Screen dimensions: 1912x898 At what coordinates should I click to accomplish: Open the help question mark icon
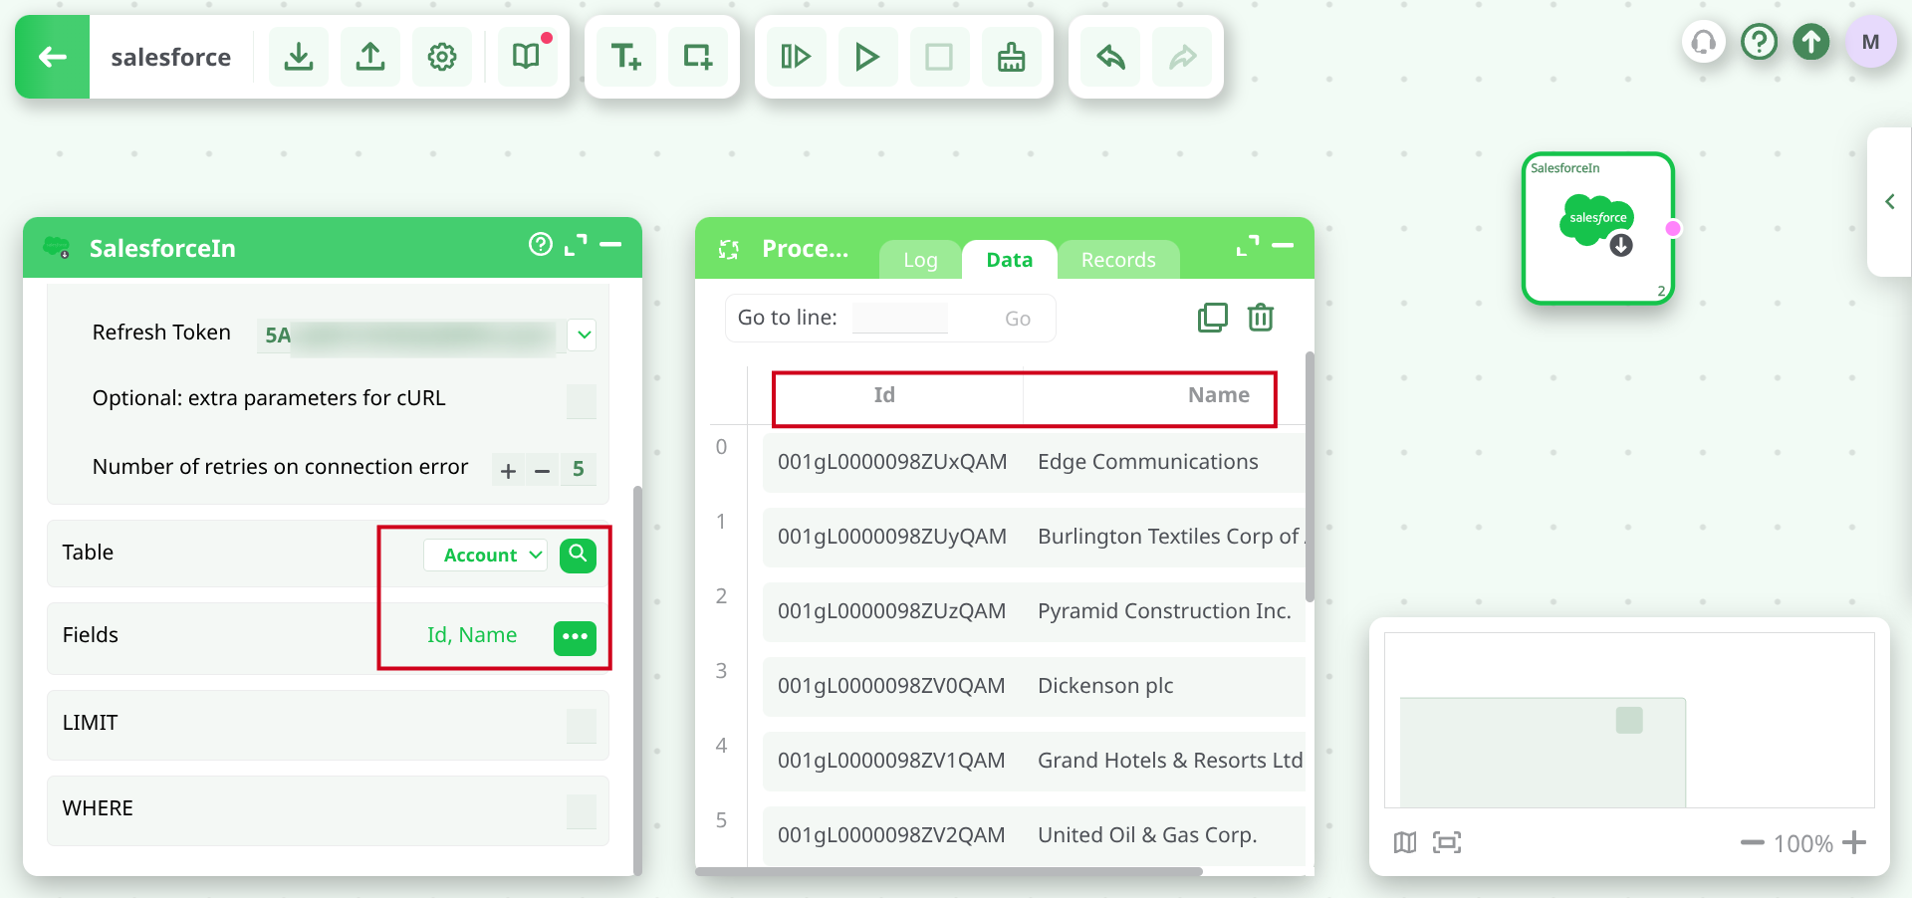click(1760, 42)
